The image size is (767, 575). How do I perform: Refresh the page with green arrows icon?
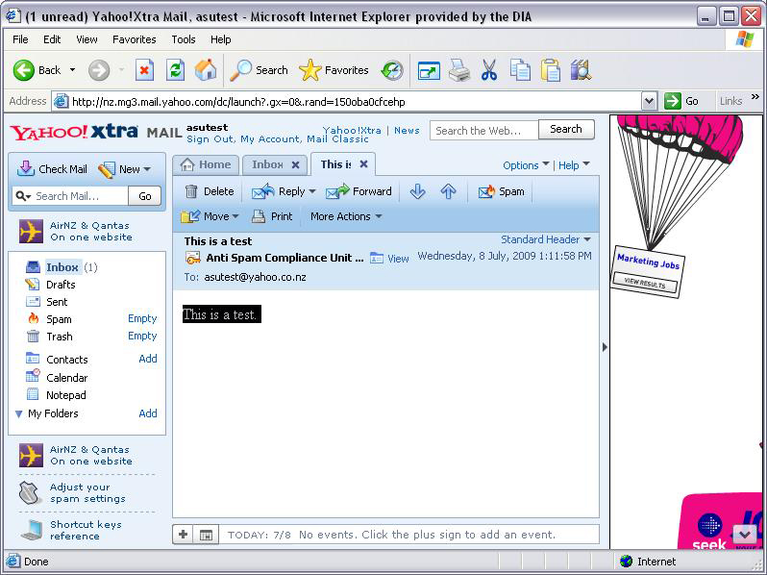point(175,70)
